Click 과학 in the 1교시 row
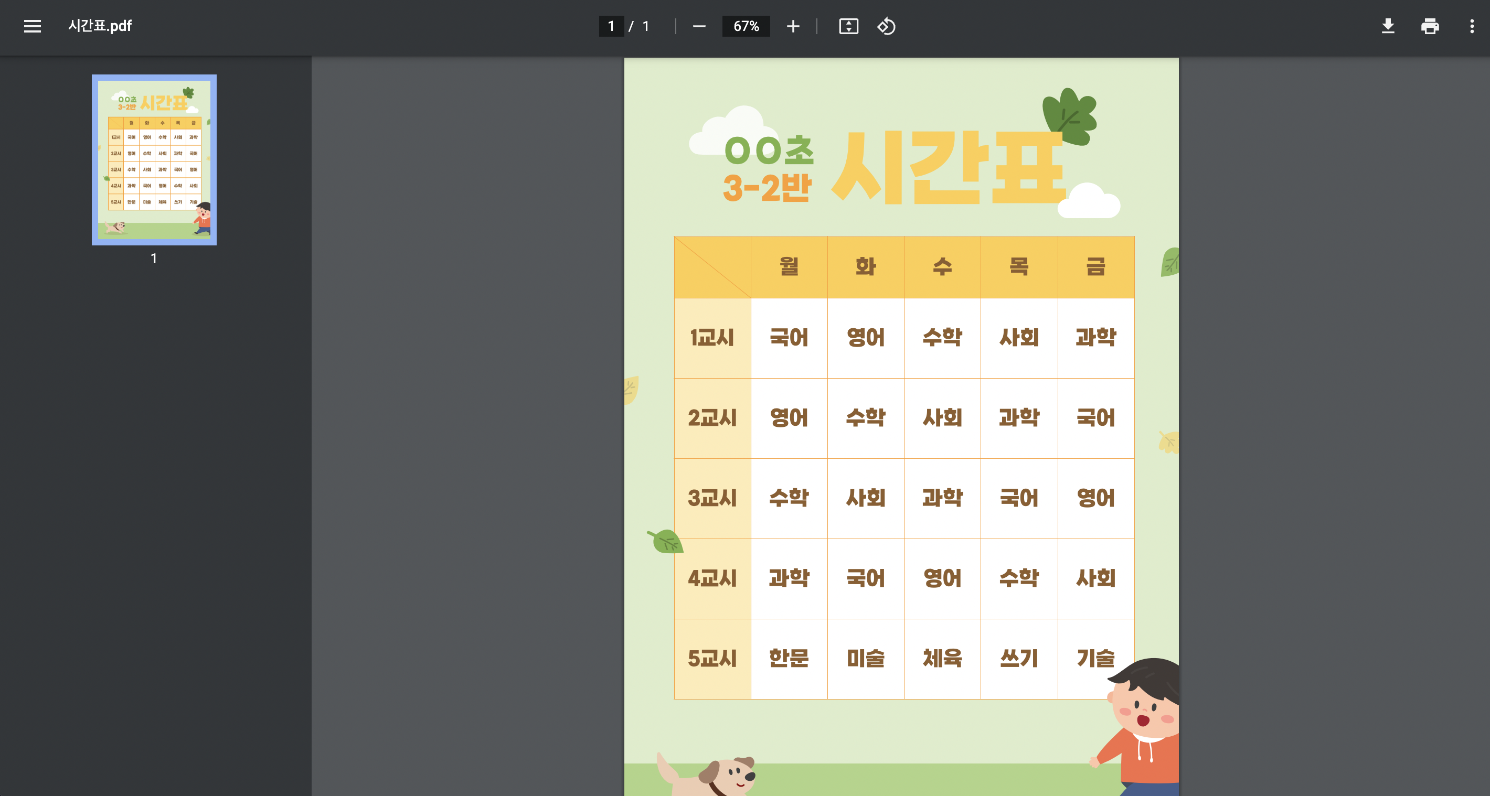 [1095, 338]
